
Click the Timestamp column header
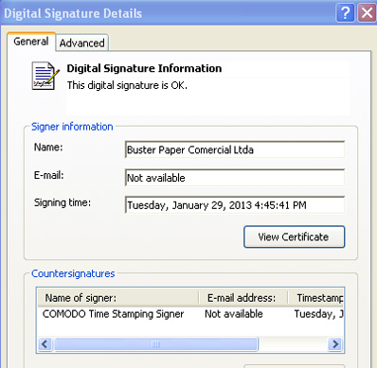point(315,298)
